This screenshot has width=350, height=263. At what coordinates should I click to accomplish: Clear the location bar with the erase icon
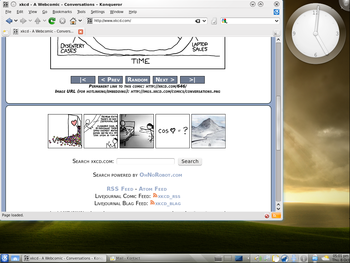pyautogui.click(x=198, y=21)
